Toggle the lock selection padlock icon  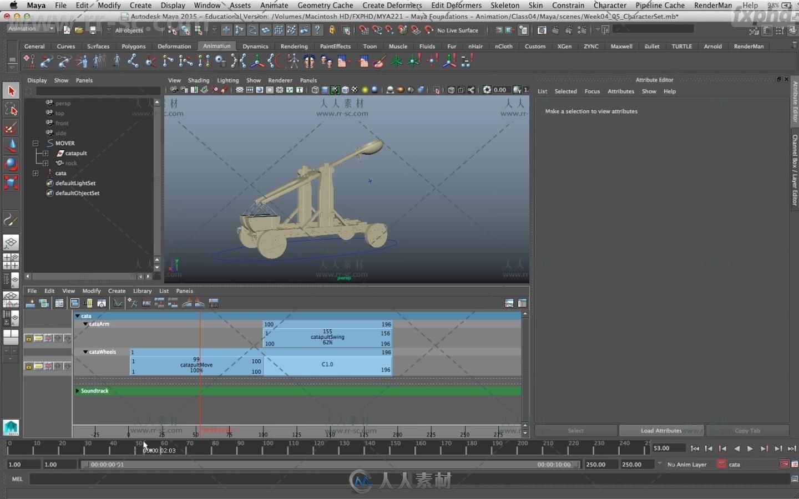pyautogui.click(x=332, y=30)
